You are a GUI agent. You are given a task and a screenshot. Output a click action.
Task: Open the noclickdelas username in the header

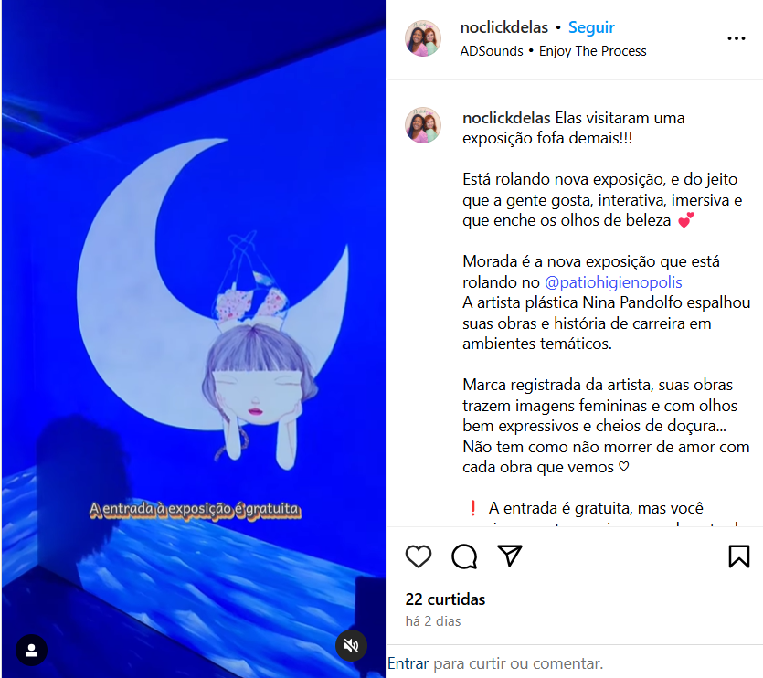[x=503, y=27]
